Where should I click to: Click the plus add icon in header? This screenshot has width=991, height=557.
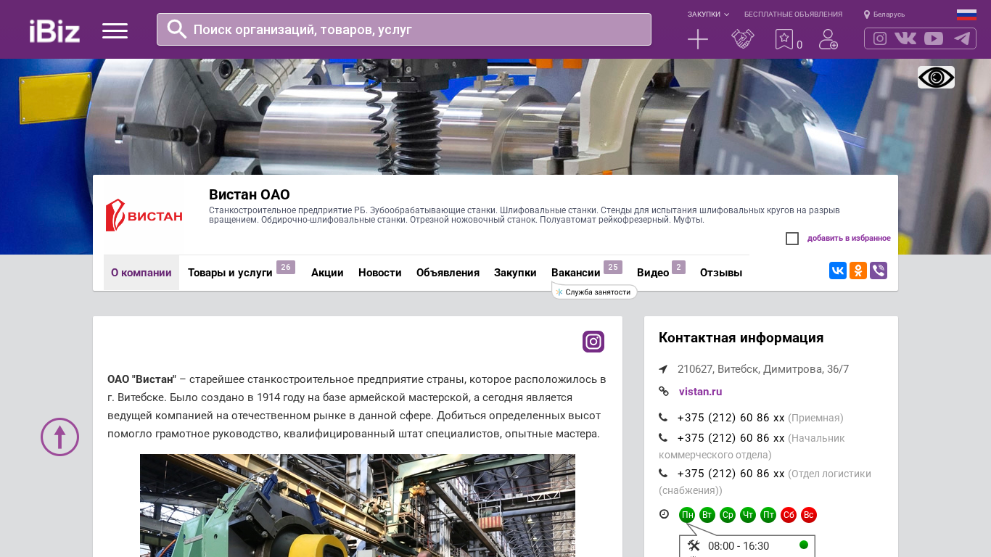point(698,39)
